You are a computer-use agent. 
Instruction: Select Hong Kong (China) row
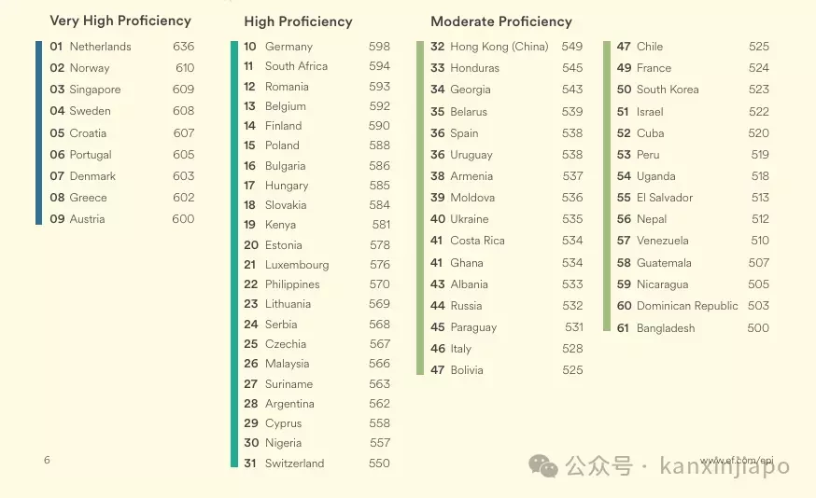506,47
